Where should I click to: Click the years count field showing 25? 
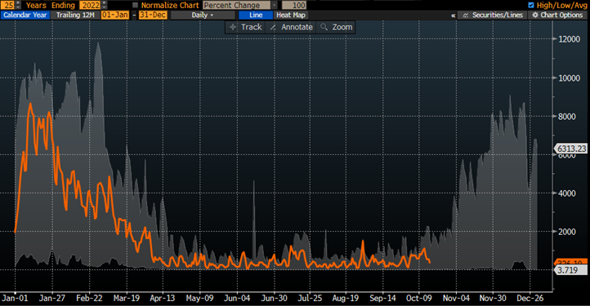tap(8, 5)
